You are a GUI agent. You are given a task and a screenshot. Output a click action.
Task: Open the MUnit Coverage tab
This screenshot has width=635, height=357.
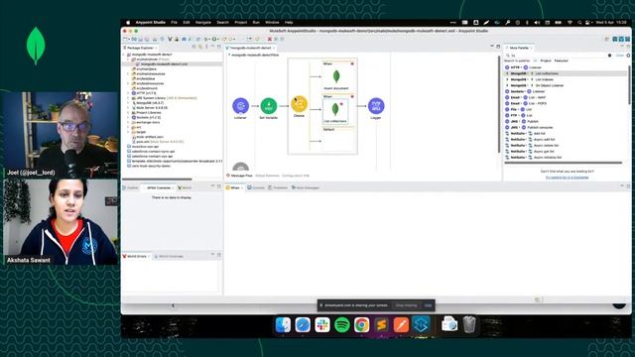(x=169, y=257)
